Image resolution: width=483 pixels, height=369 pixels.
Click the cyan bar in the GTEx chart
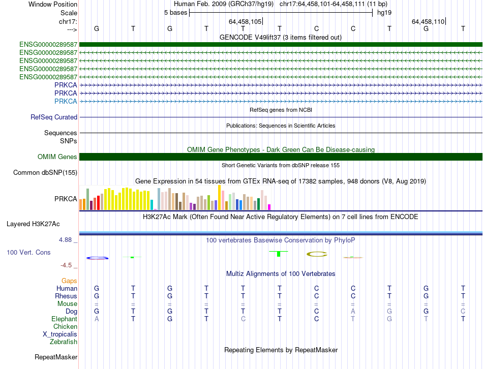tap(152, 205)
